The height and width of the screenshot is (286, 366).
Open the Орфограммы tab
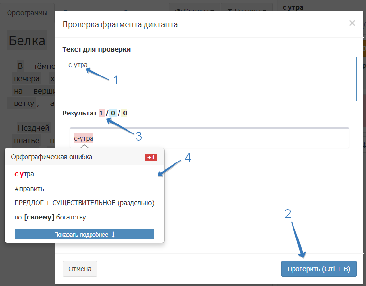coord(27,13)
